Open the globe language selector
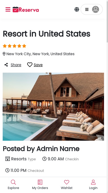Image resolution: width=108 pixels, height=193 pixels. (77, 9)
